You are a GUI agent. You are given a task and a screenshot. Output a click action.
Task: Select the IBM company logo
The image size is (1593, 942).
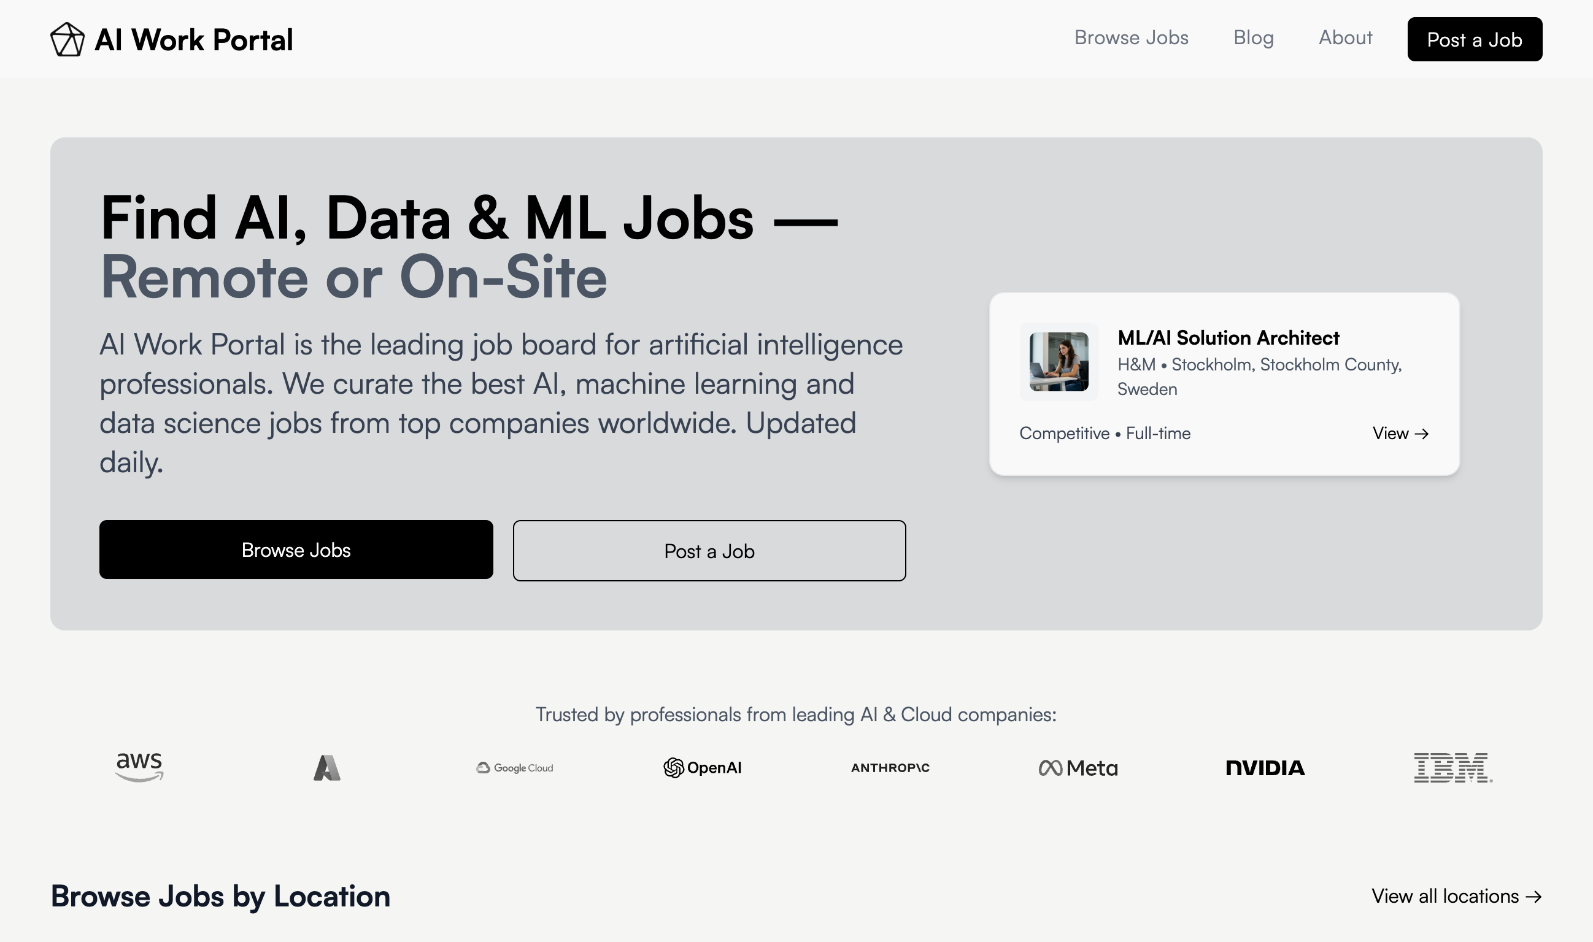click(1454, 767)
